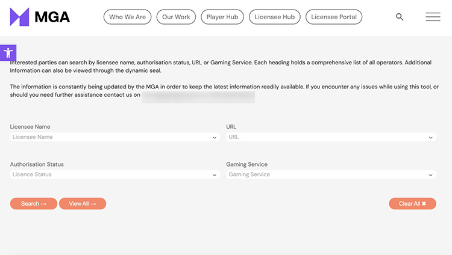Click the Gaming Service field
Image resolution: width=452 pixels, height=255 pixels.
(325, 174)
